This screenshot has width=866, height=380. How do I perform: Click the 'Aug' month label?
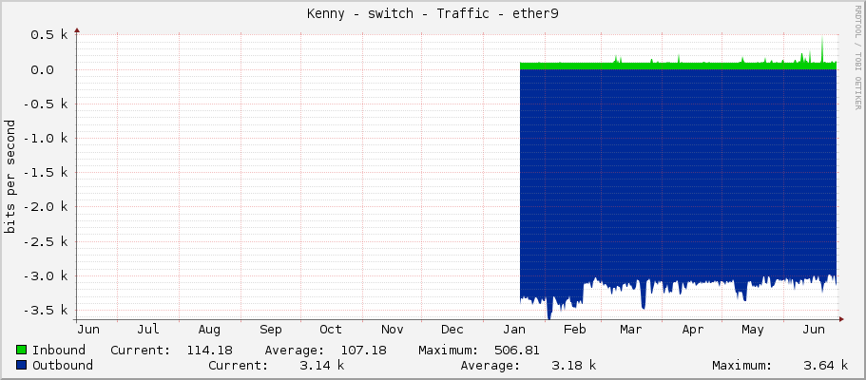(x=209, y=330)
